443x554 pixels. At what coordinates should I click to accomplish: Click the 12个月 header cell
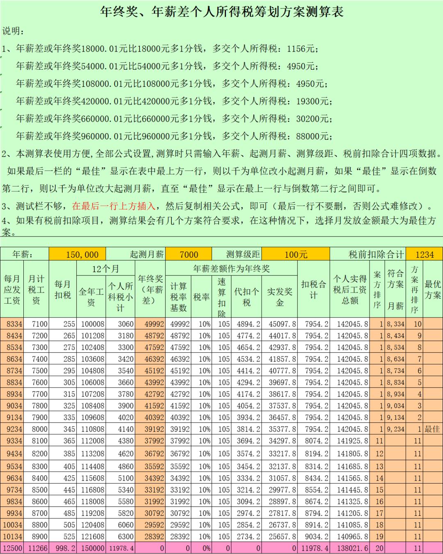click(106, 269)
